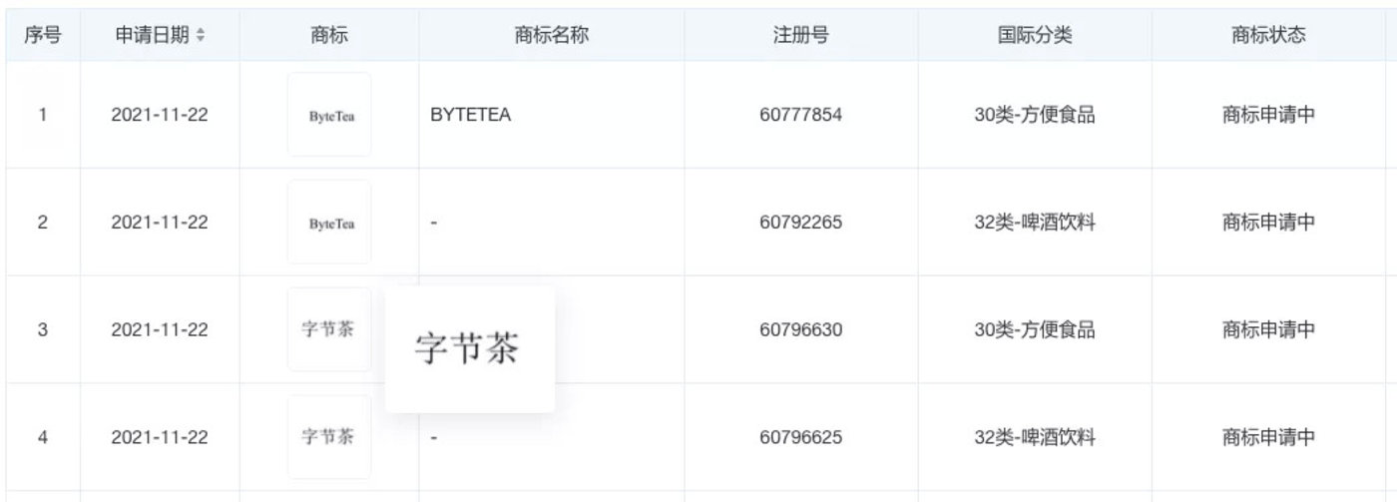Click 字节茶 trademark thumbnail in row 3
1397x502 pixels.
(x=329, y=329)
